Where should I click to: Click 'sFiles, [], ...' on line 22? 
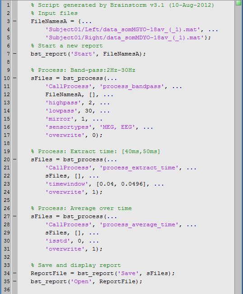pos(72,176)
